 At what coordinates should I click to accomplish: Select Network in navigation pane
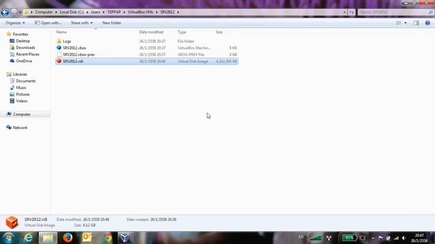(20, 127)
